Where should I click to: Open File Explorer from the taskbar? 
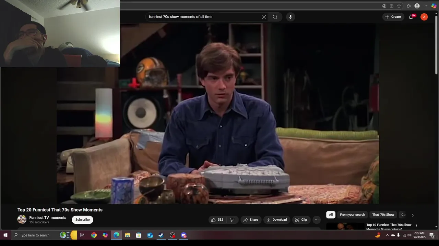(128, 235)
